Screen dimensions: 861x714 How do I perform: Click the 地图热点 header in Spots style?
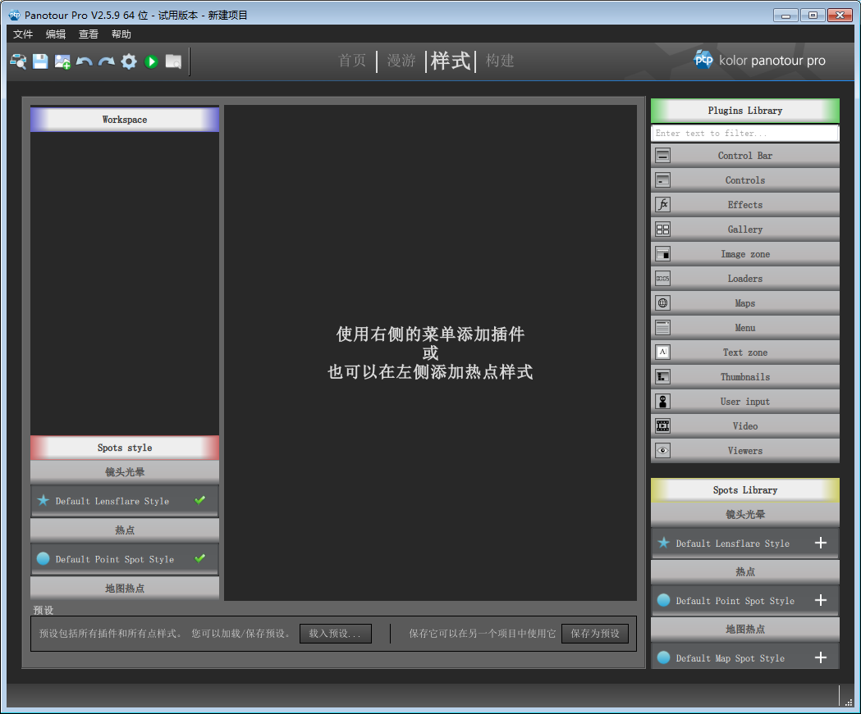point(125,588)
